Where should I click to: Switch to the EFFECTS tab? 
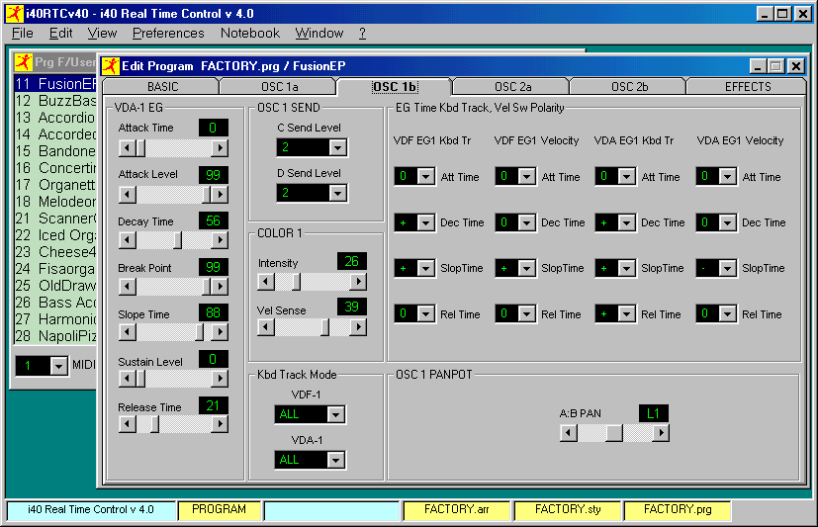(x=748, y=87)
